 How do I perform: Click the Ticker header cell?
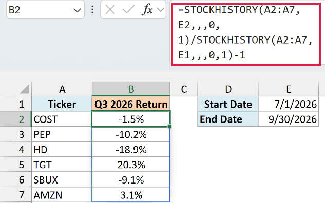[62, 104]
